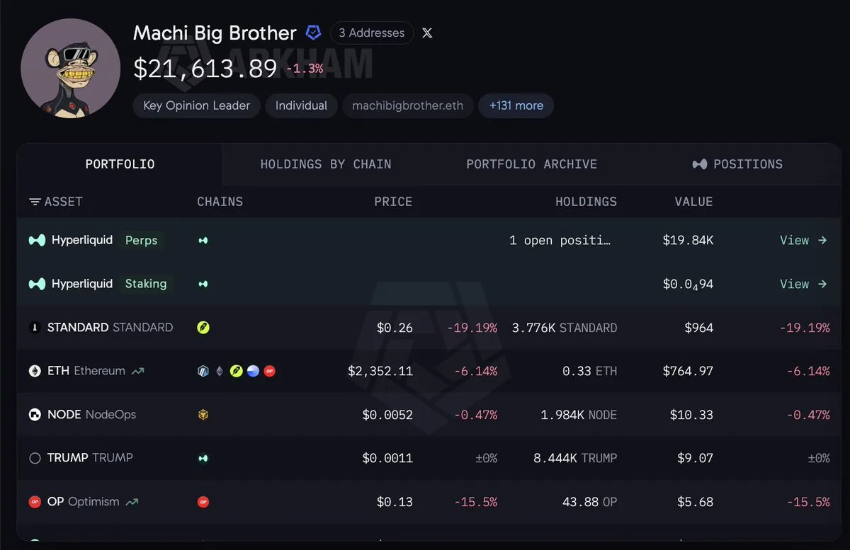Click the chain icon in the TRUMP row
Image resolution: width=850 pixels, height=550 pixels.
point(203,458)
